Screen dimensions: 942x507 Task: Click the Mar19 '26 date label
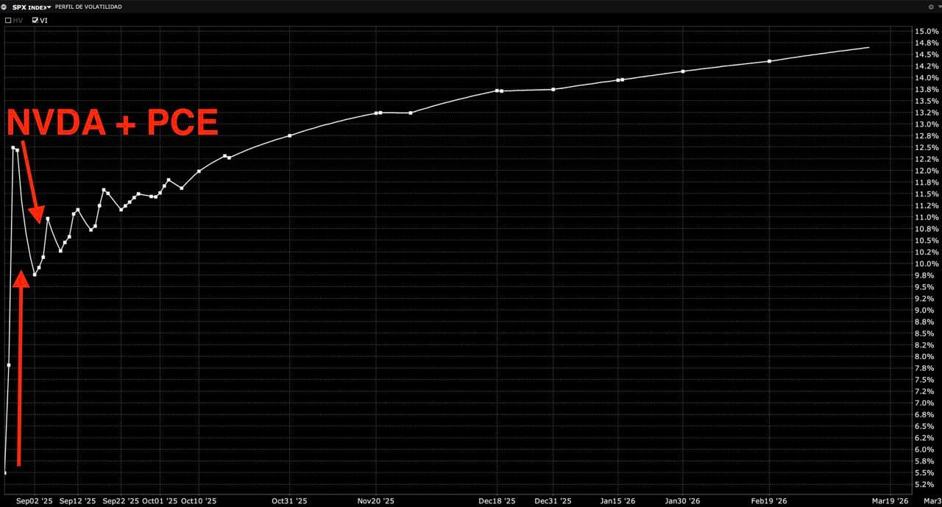tap(889, 500)
